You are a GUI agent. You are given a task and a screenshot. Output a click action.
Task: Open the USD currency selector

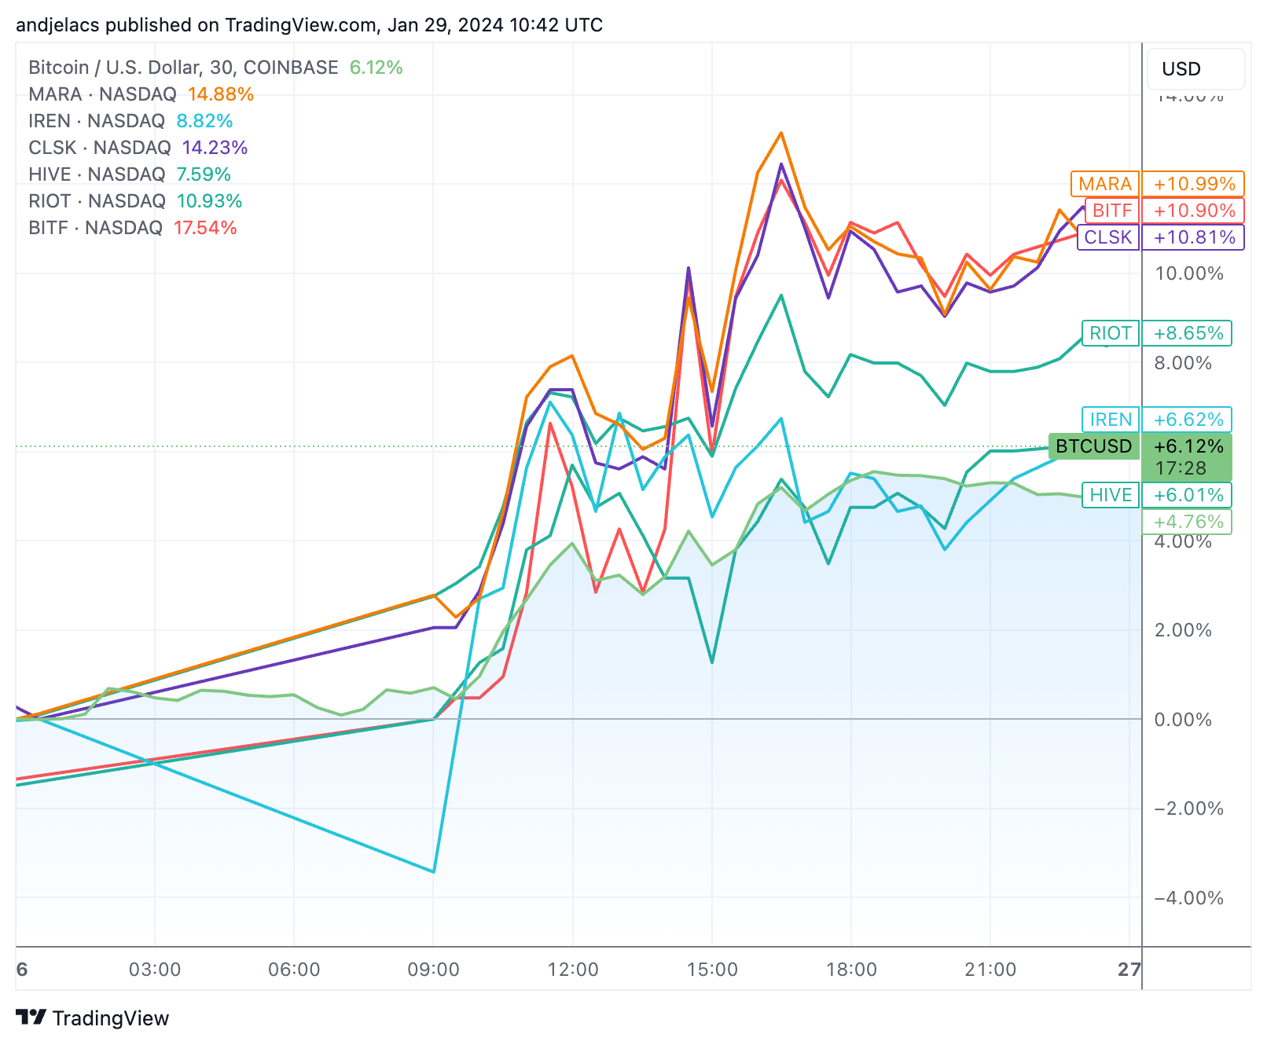[x=1195, y=69]
